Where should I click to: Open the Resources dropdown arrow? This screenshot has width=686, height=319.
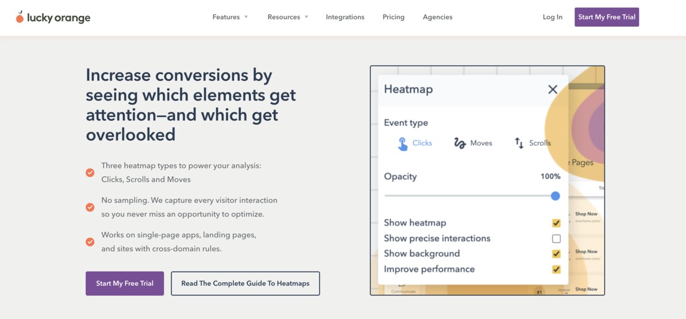[x=306, y=17]
